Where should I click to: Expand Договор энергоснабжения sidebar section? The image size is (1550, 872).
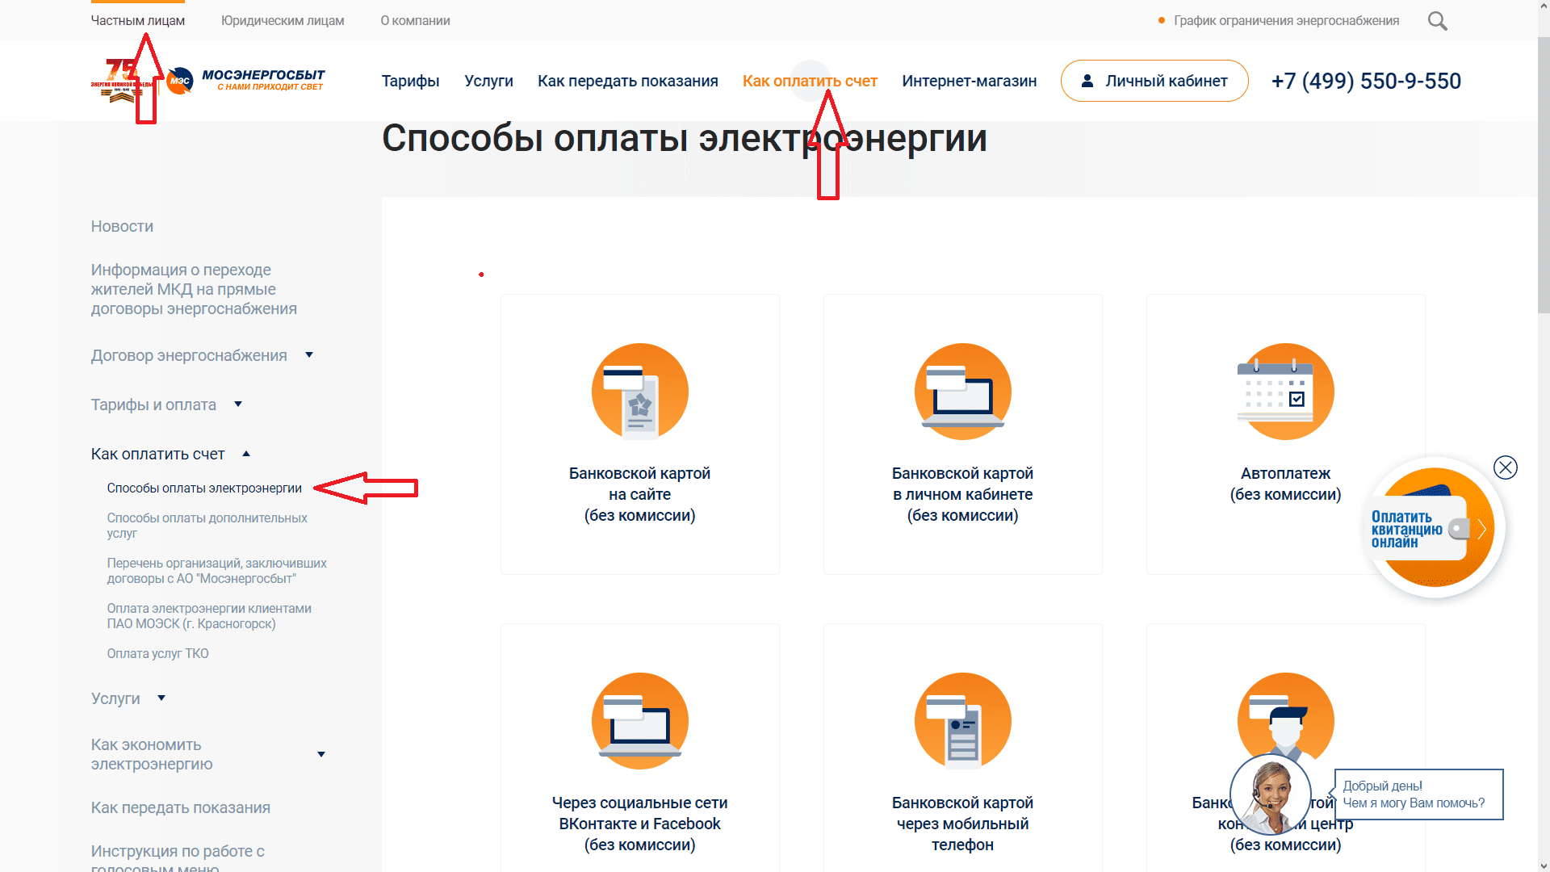pos(309,355)
